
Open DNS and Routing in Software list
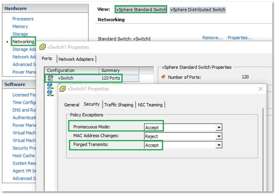coord(24,110)
